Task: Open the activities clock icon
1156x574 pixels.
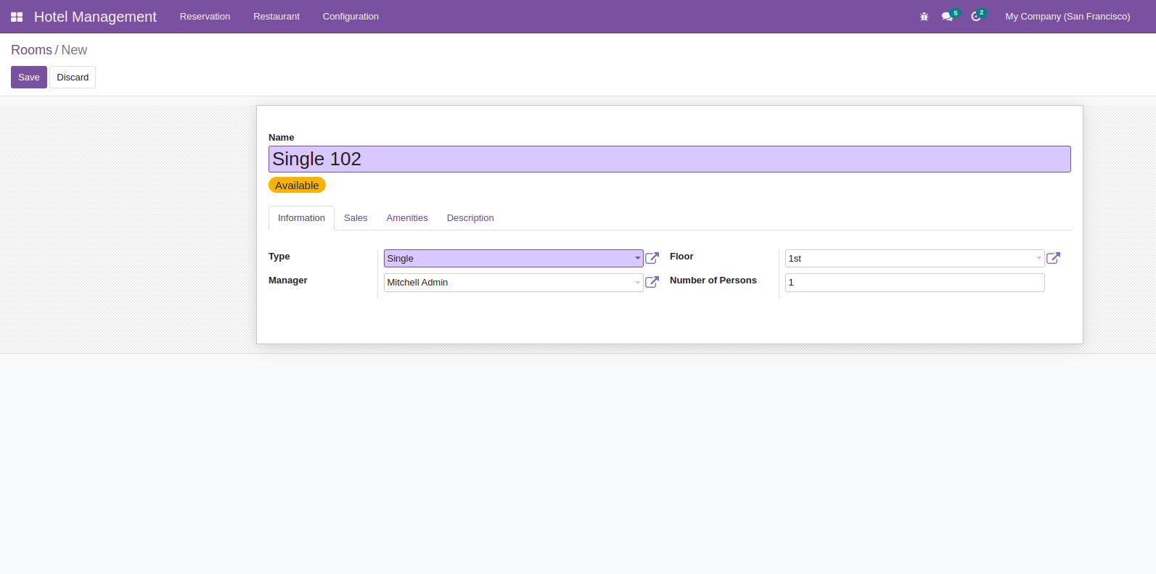Action: pyautogui.click(x=977, y=17)
